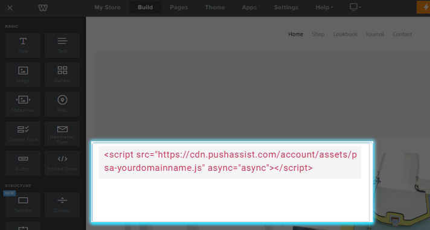Click the STRUCTURE section heading
The height and width of the screenshot is (230, 430).
18,185
